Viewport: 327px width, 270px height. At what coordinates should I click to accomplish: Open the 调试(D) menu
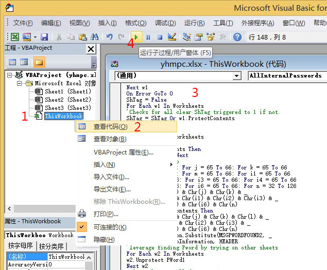pos(165,23)
